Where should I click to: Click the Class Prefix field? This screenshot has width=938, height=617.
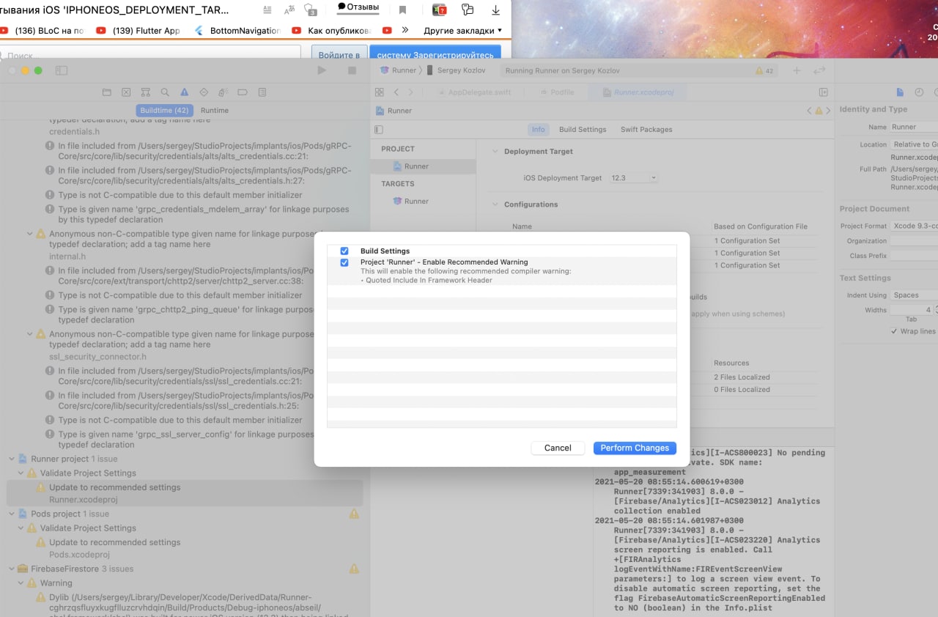pos(914,256)
